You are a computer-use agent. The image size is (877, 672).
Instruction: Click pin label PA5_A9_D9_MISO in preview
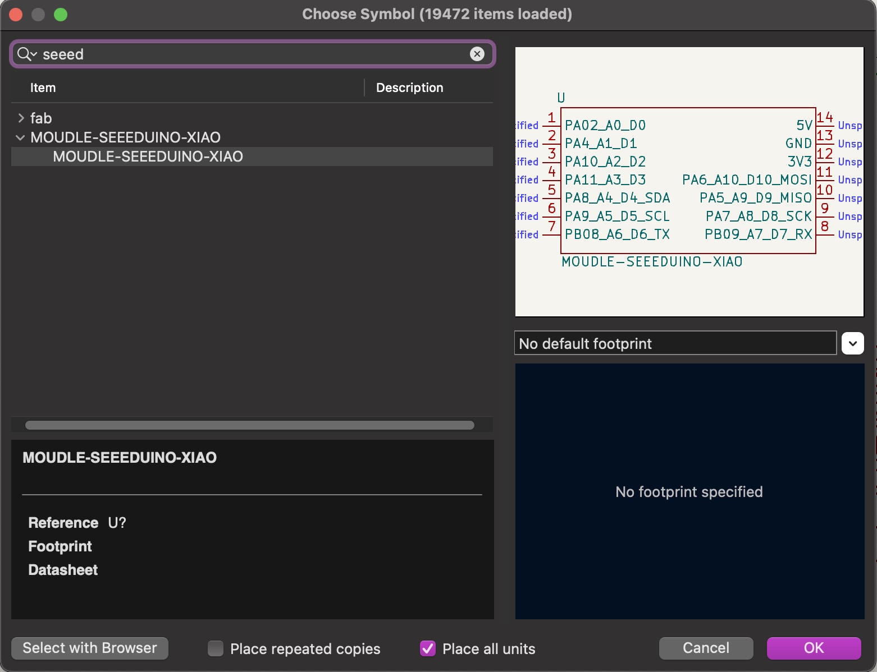tap(756, 198)
